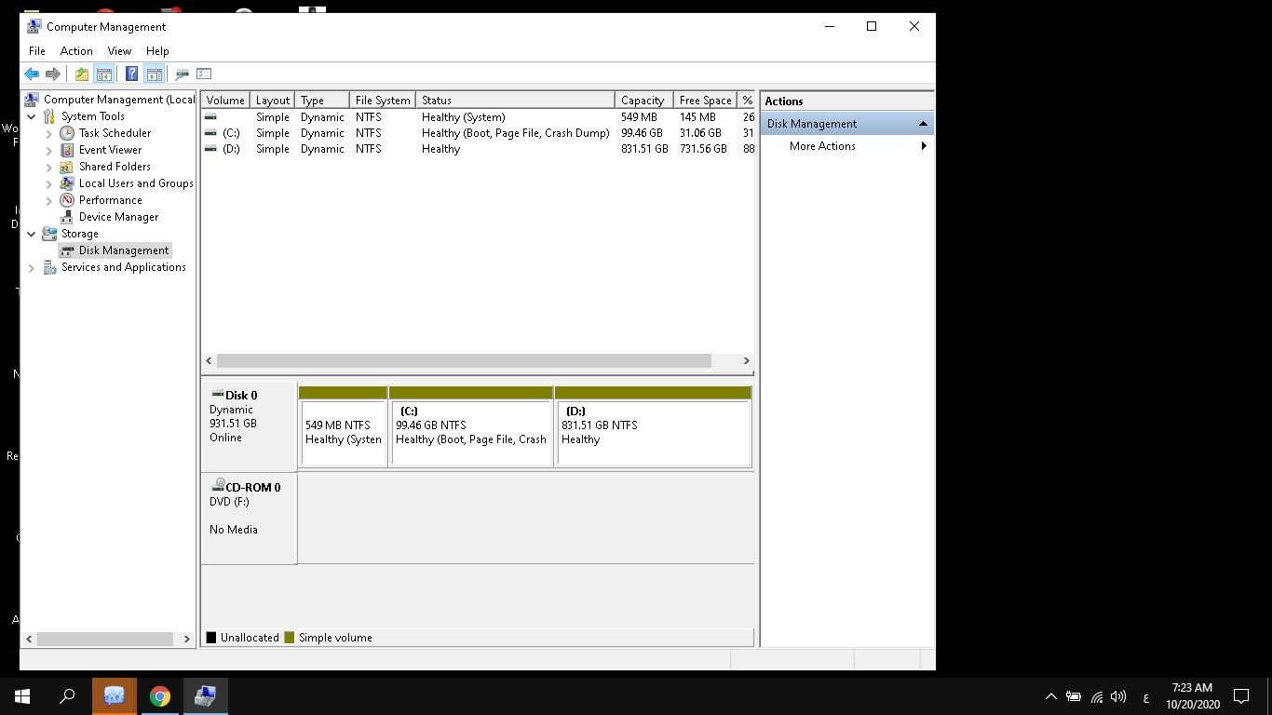This screenshot has height=715, width=1272.
Task: Open the Wi-Fi network tray icon
Action: click(x=1097, y=696)
